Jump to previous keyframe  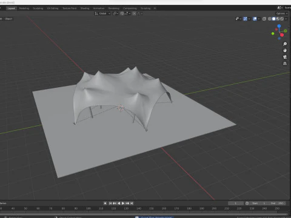point(115,203)
